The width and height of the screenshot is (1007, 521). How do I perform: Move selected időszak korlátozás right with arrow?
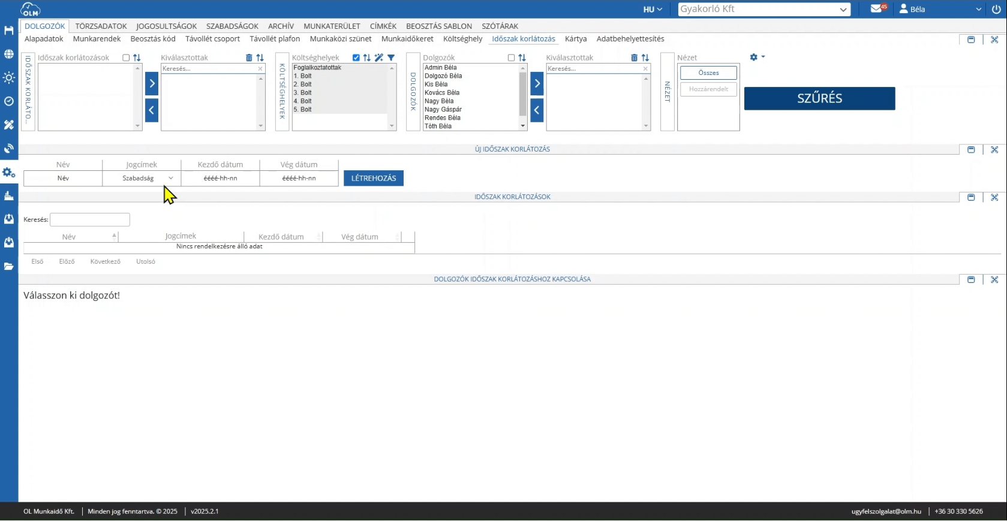(152, 83)
